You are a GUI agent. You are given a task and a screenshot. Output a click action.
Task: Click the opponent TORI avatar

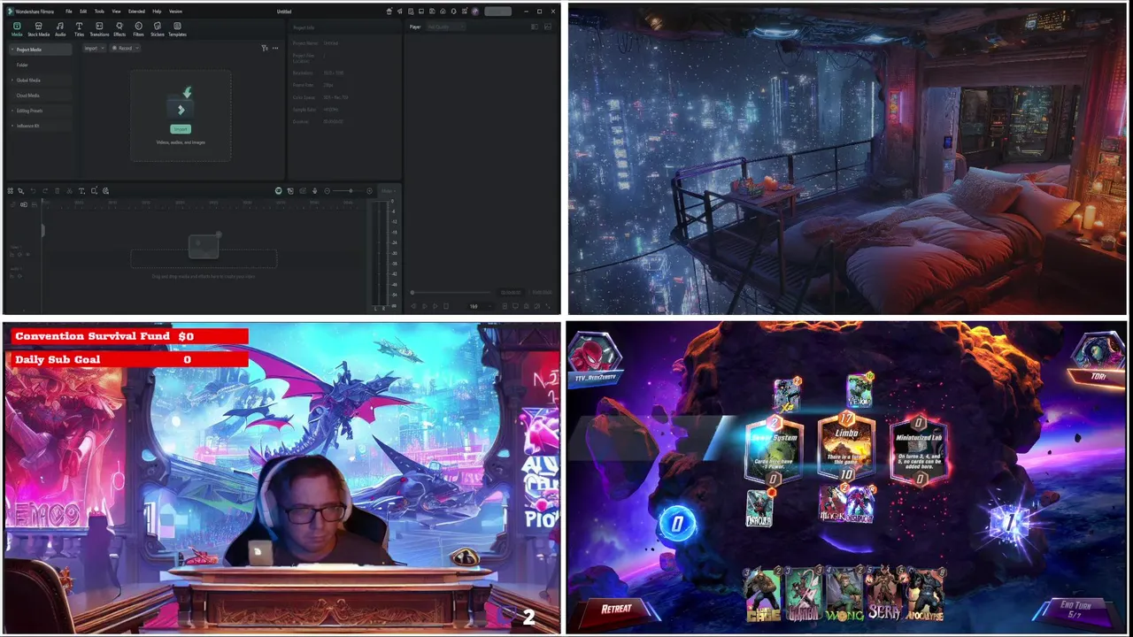tap(1098, 353)
